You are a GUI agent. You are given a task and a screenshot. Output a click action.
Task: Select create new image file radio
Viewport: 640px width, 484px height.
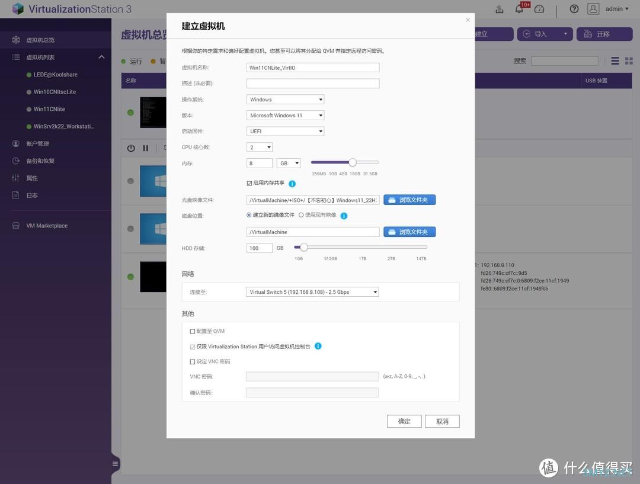[248, 215]
